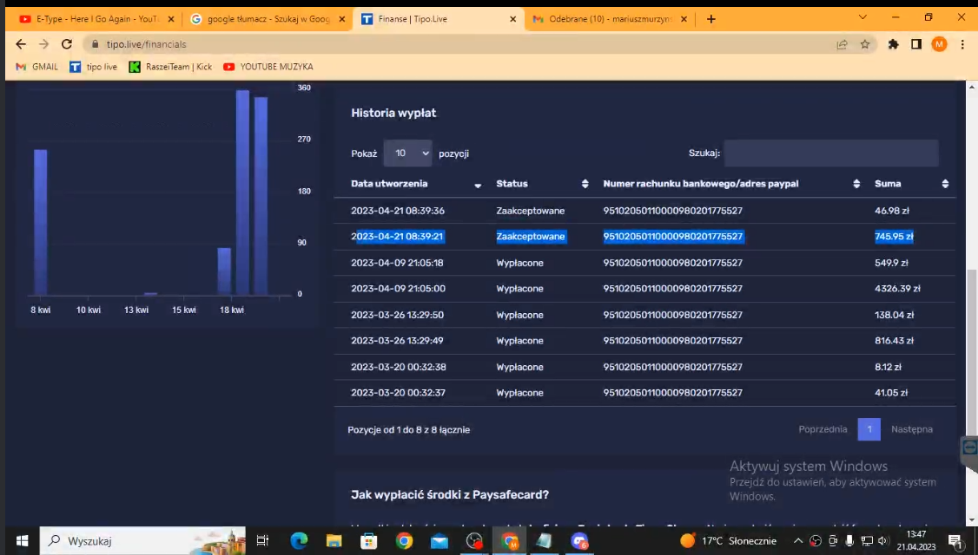This screenshot has width=978, height=555.
Task: Open the Chrome three-dot menu
Action: [x=962, y=44]
